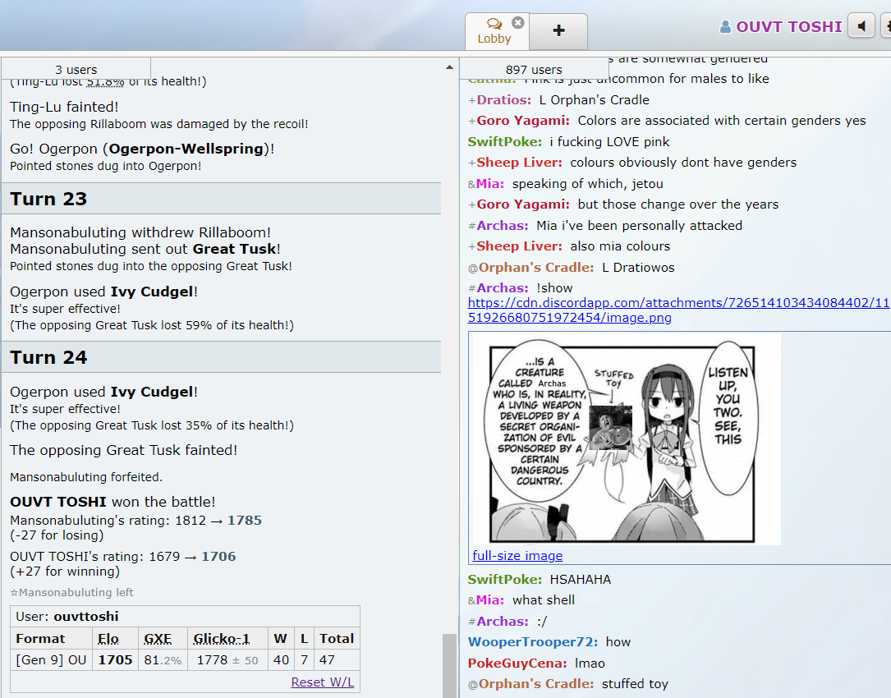
Task: Click the Turn 23 heading
Action: pyautogui.click(x=48, y=199)
